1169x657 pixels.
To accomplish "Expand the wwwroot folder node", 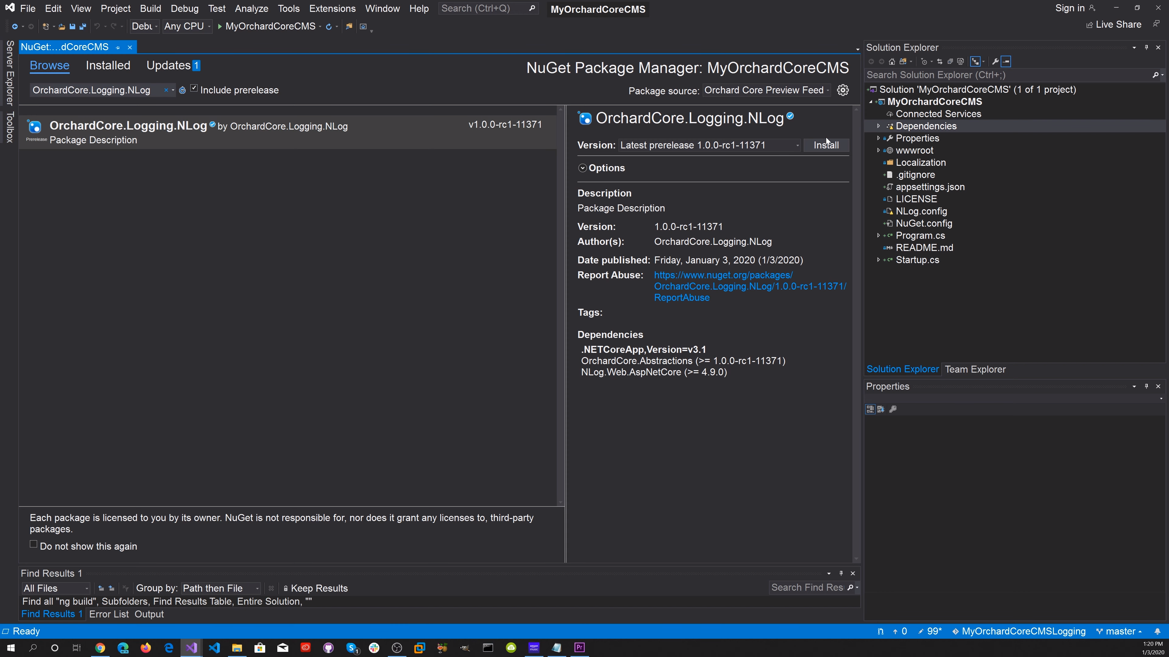I will (x=879, y=150).
